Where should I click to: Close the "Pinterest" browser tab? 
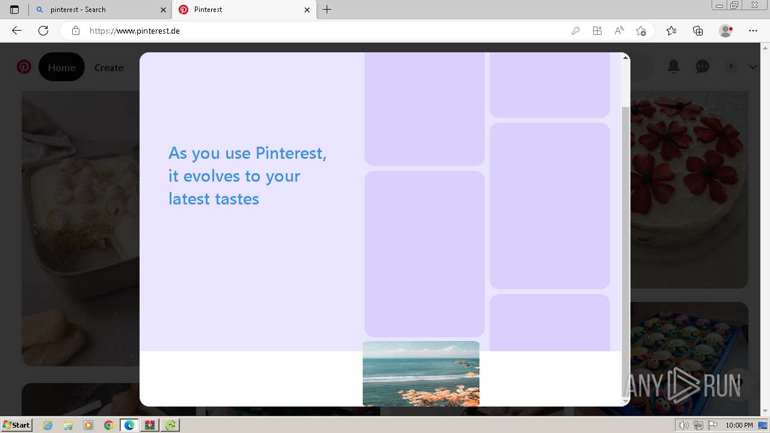(x=307, y=10)
